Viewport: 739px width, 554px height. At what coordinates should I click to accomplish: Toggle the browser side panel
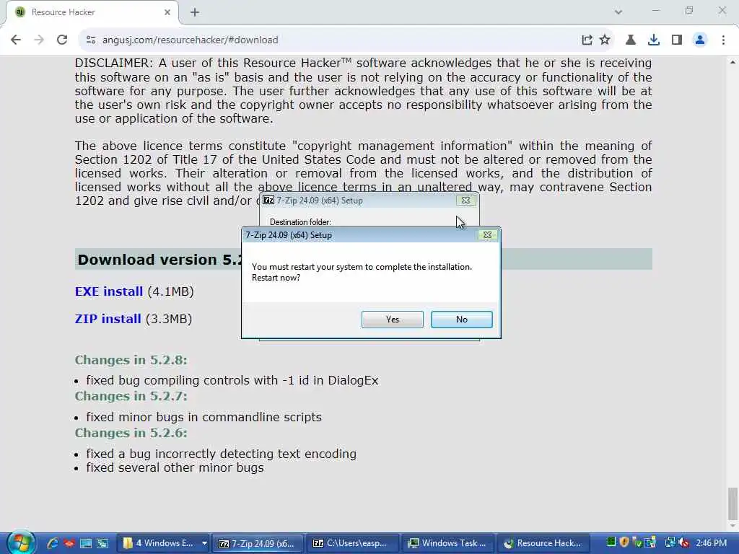[x=677, y=40]
